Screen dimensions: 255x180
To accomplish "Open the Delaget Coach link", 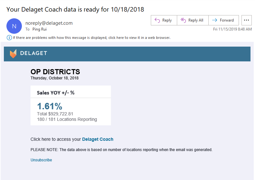I will (x=98, y=139).
